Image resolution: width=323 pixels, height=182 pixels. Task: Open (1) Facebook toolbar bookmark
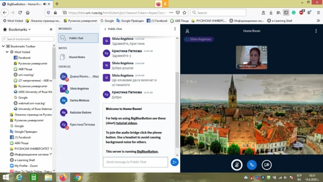[x=157, y=21]
